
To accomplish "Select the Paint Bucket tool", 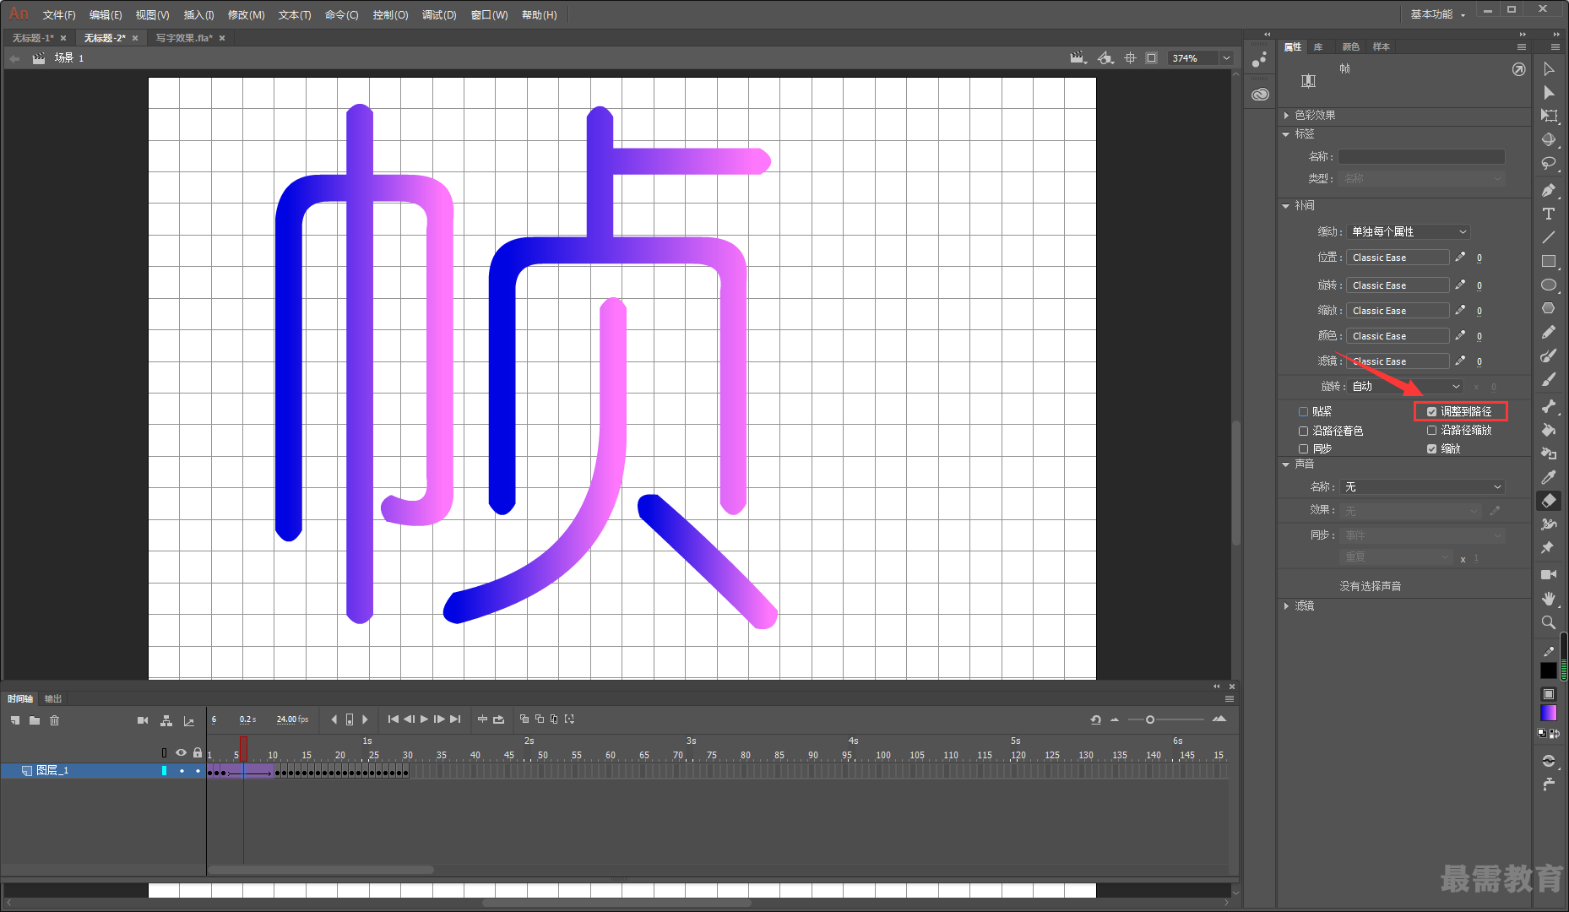I will coord(1549,430).
